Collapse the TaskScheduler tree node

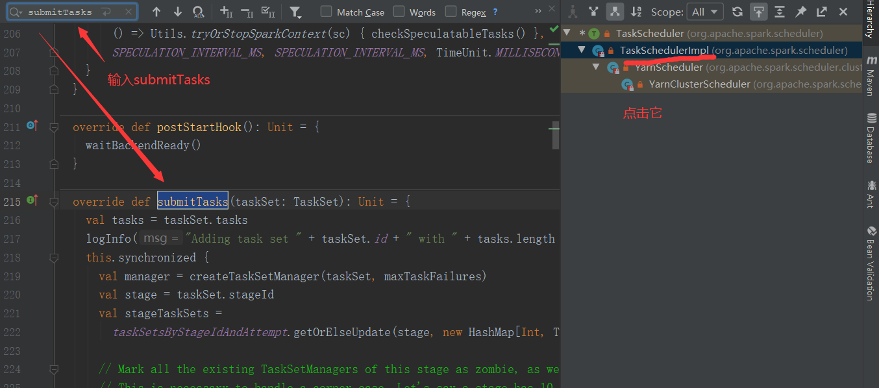[568, 33]
